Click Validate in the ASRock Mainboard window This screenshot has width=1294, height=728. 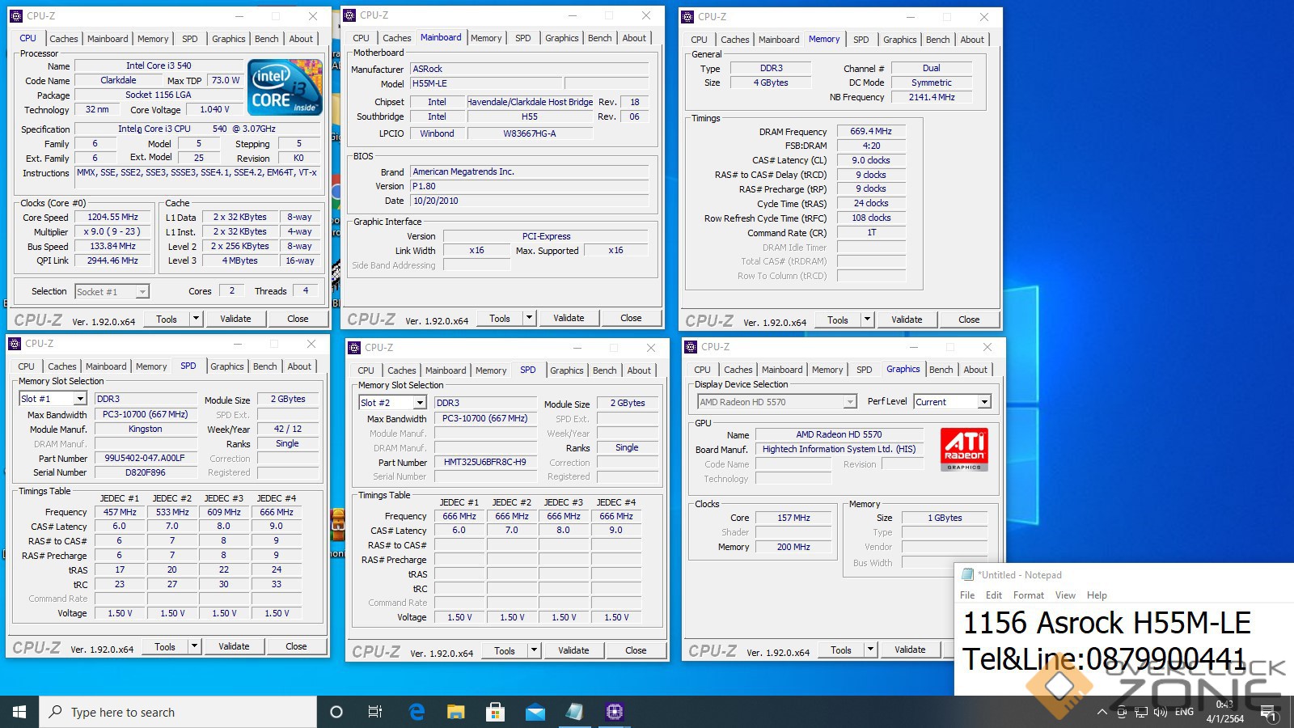pos(569,319)
